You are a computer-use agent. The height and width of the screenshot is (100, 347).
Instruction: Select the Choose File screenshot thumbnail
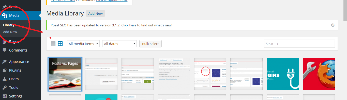(x=101, y=74)
